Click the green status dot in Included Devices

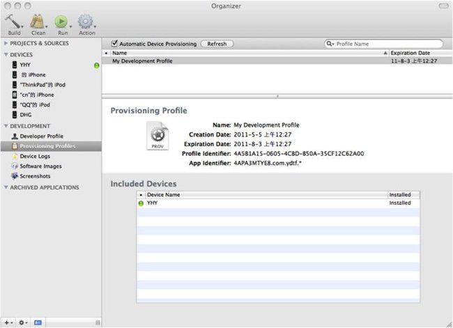point(141,203)
